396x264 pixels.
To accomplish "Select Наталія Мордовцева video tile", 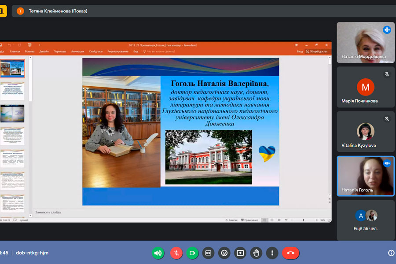I will point(366,42).
